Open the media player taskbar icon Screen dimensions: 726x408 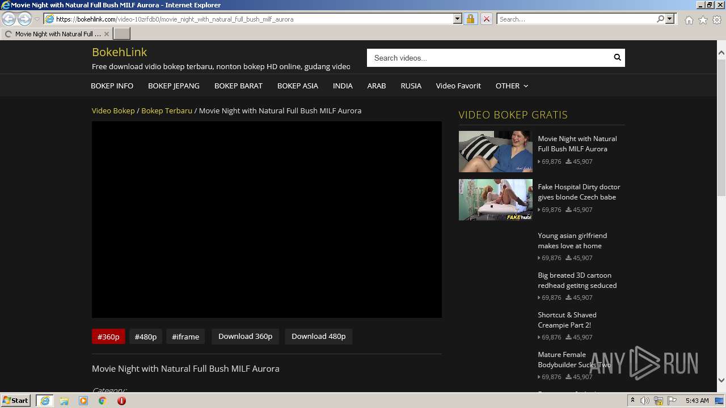coord(83,401)
